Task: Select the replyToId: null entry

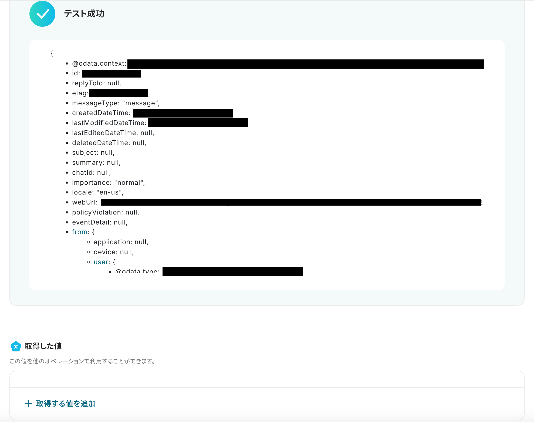Action: click(x=96, y=83)
